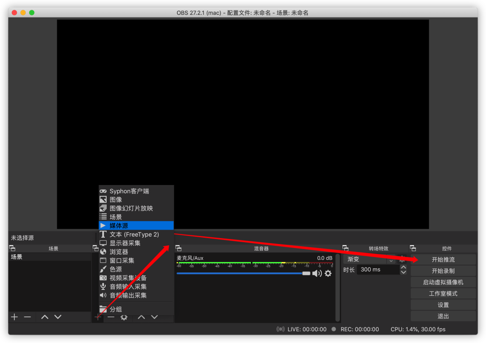Decrease 时长 duration with down stepper
The image size is (486, 343).
coord(403,272)
